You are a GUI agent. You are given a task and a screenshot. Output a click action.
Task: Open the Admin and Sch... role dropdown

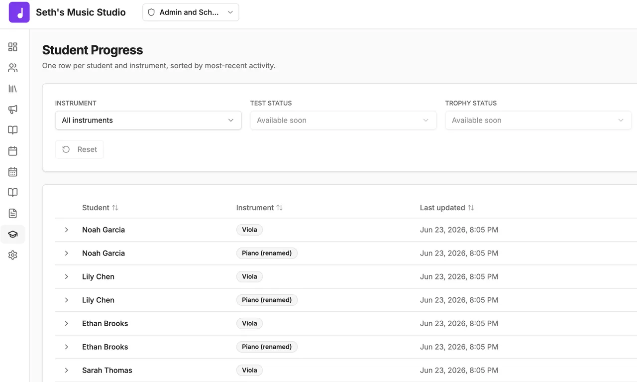click(x=191, y=12)
